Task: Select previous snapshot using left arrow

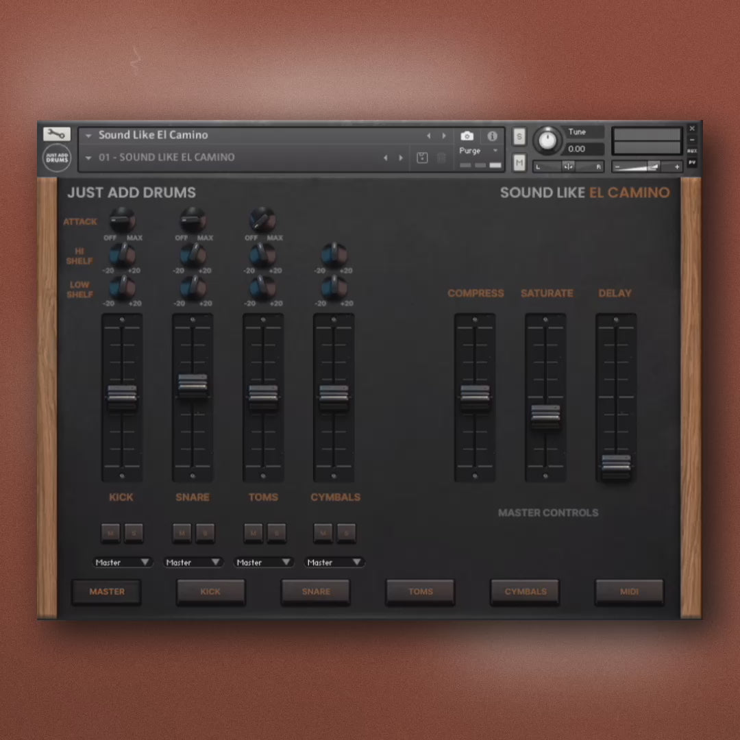Action: (385, 158)
